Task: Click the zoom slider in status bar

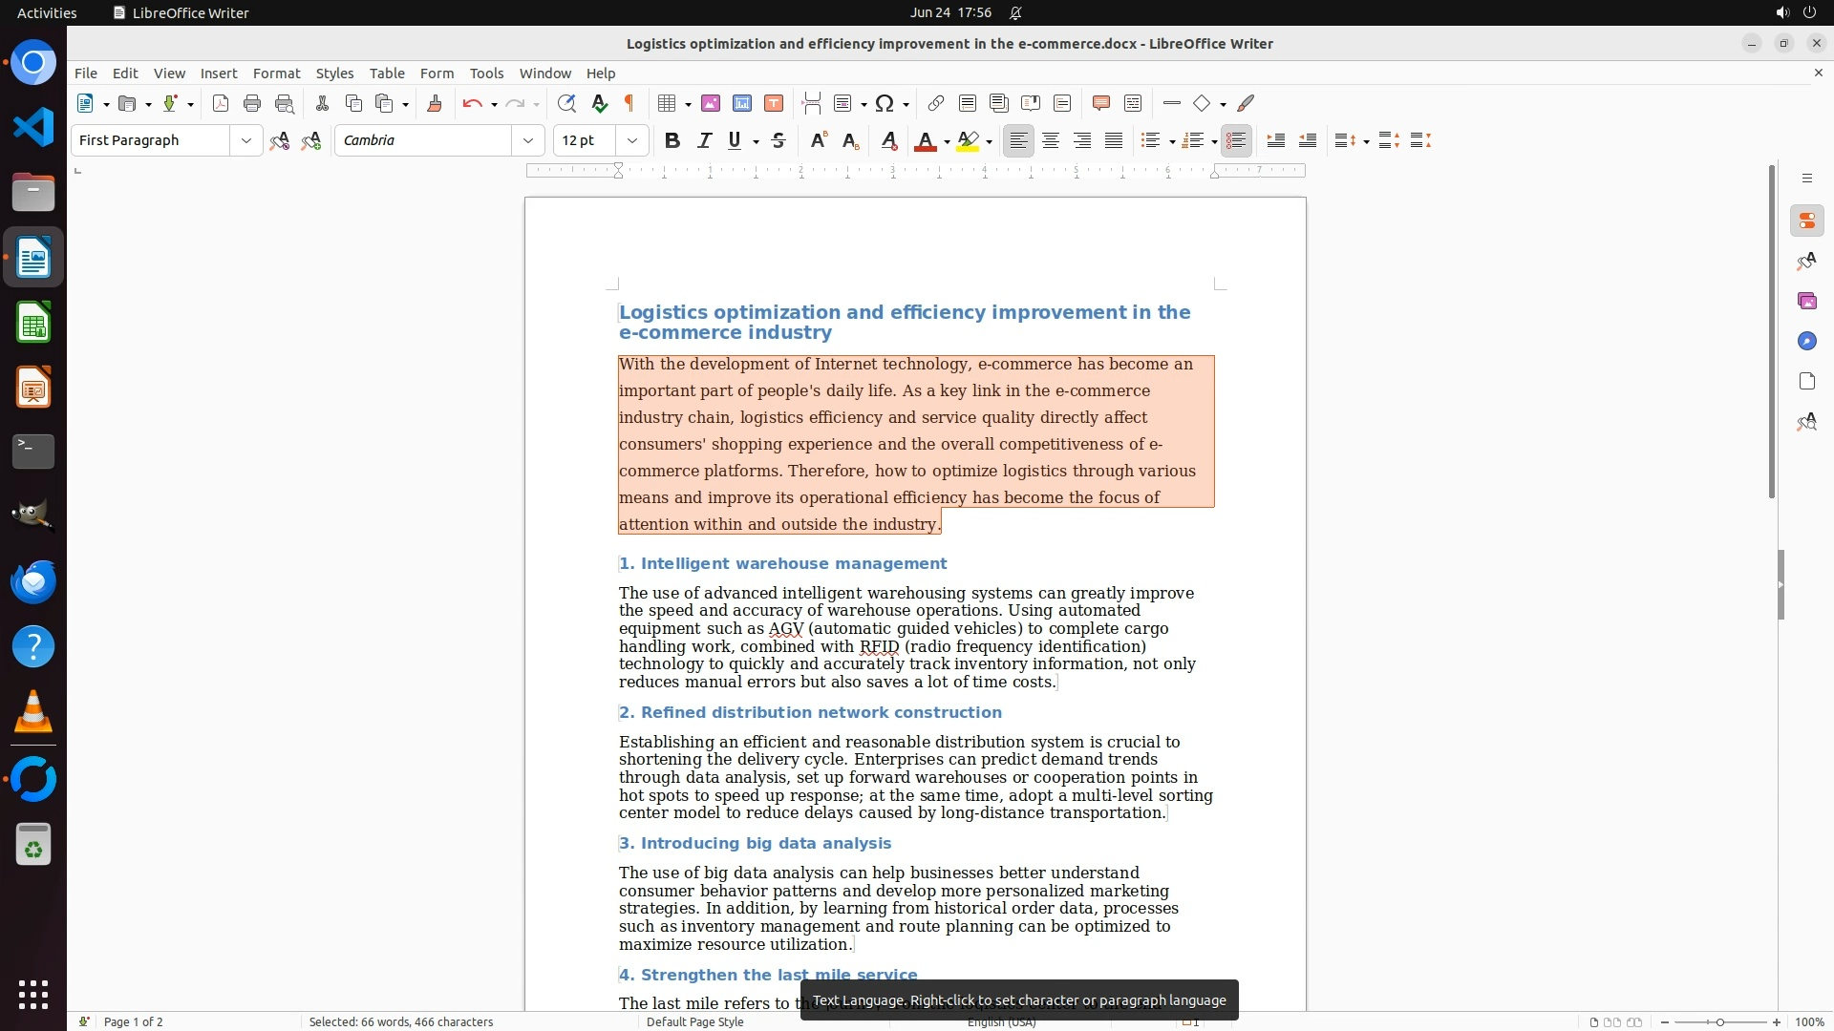Action: [1720, 1022]
